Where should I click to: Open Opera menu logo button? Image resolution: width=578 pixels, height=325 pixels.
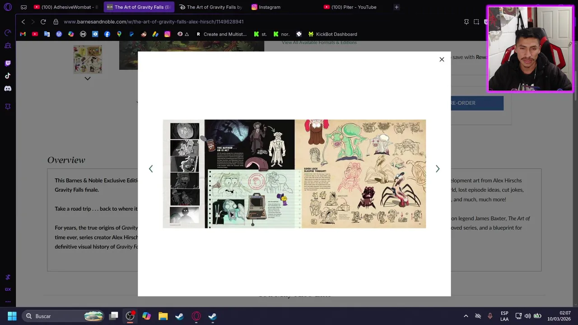(8, 7)
